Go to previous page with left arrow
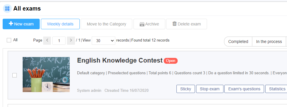The image size is (287, 107). 47,40
